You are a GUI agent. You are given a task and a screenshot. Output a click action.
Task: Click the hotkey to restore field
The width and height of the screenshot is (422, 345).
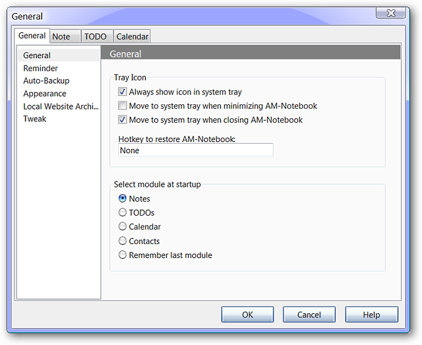[196, 150]
